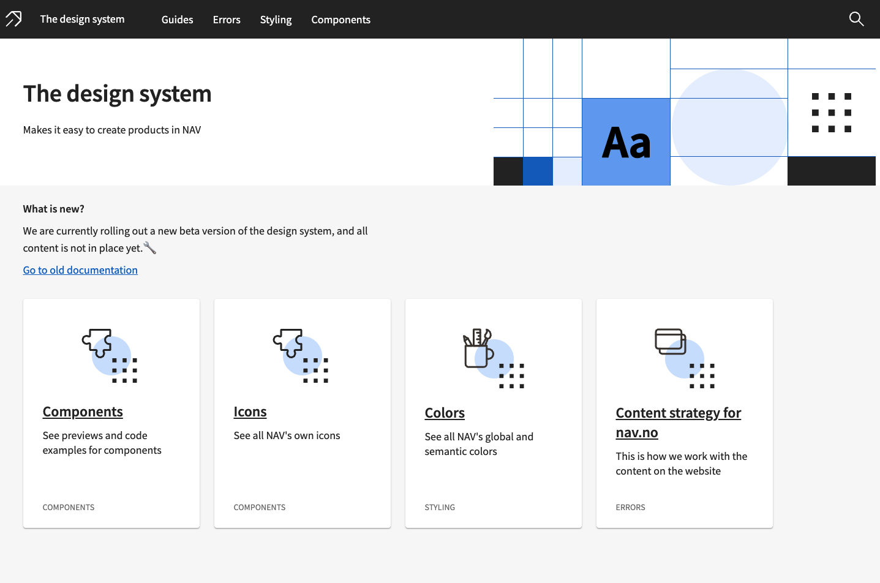Open the Components card heading link
Viewport: 880px width, 583px height.
pos(83,412)
